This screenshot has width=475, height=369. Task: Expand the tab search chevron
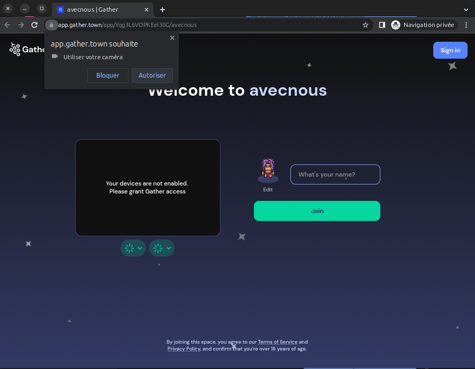466,10
